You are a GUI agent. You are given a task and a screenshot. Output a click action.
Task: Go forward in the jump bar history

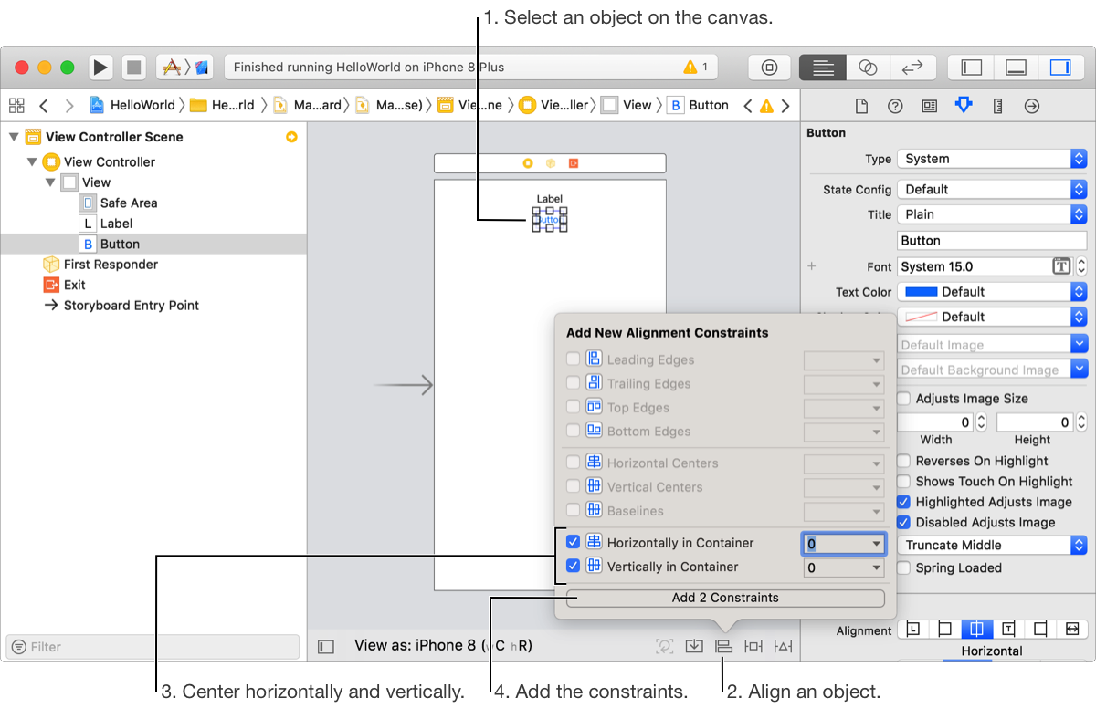coord(69,105)
